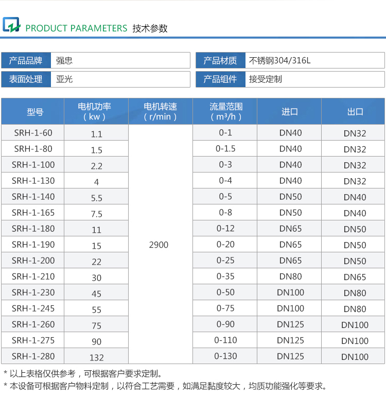Select model cell SRH-1-245
The height and width of the screenshot is (396, 386).
pos(33,308)
